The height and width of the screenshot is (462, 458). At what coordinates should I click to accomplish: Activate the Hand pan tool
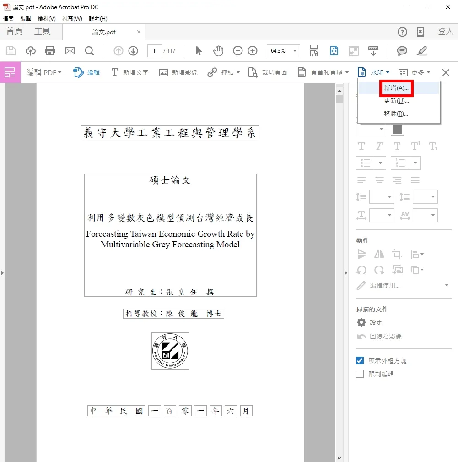pos(218,51)
